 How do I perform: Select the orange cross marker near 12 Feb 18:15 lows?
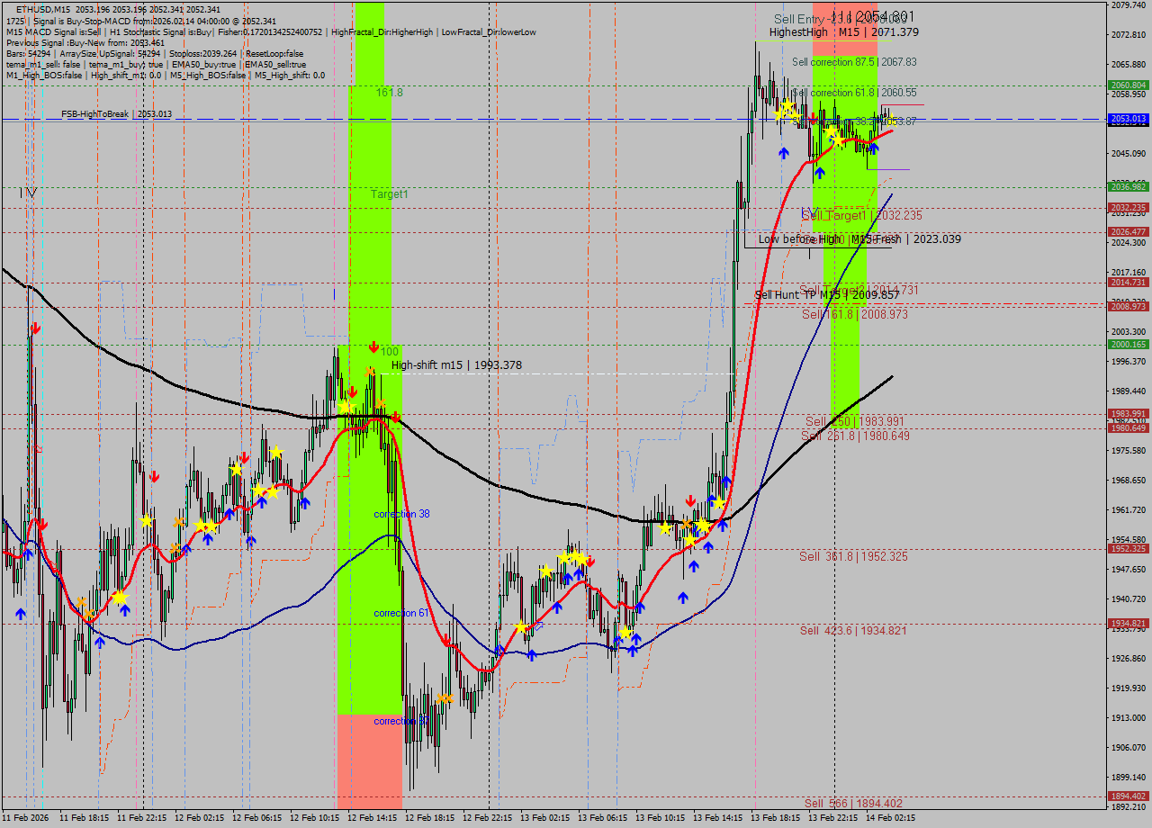(x=445, y=698)
